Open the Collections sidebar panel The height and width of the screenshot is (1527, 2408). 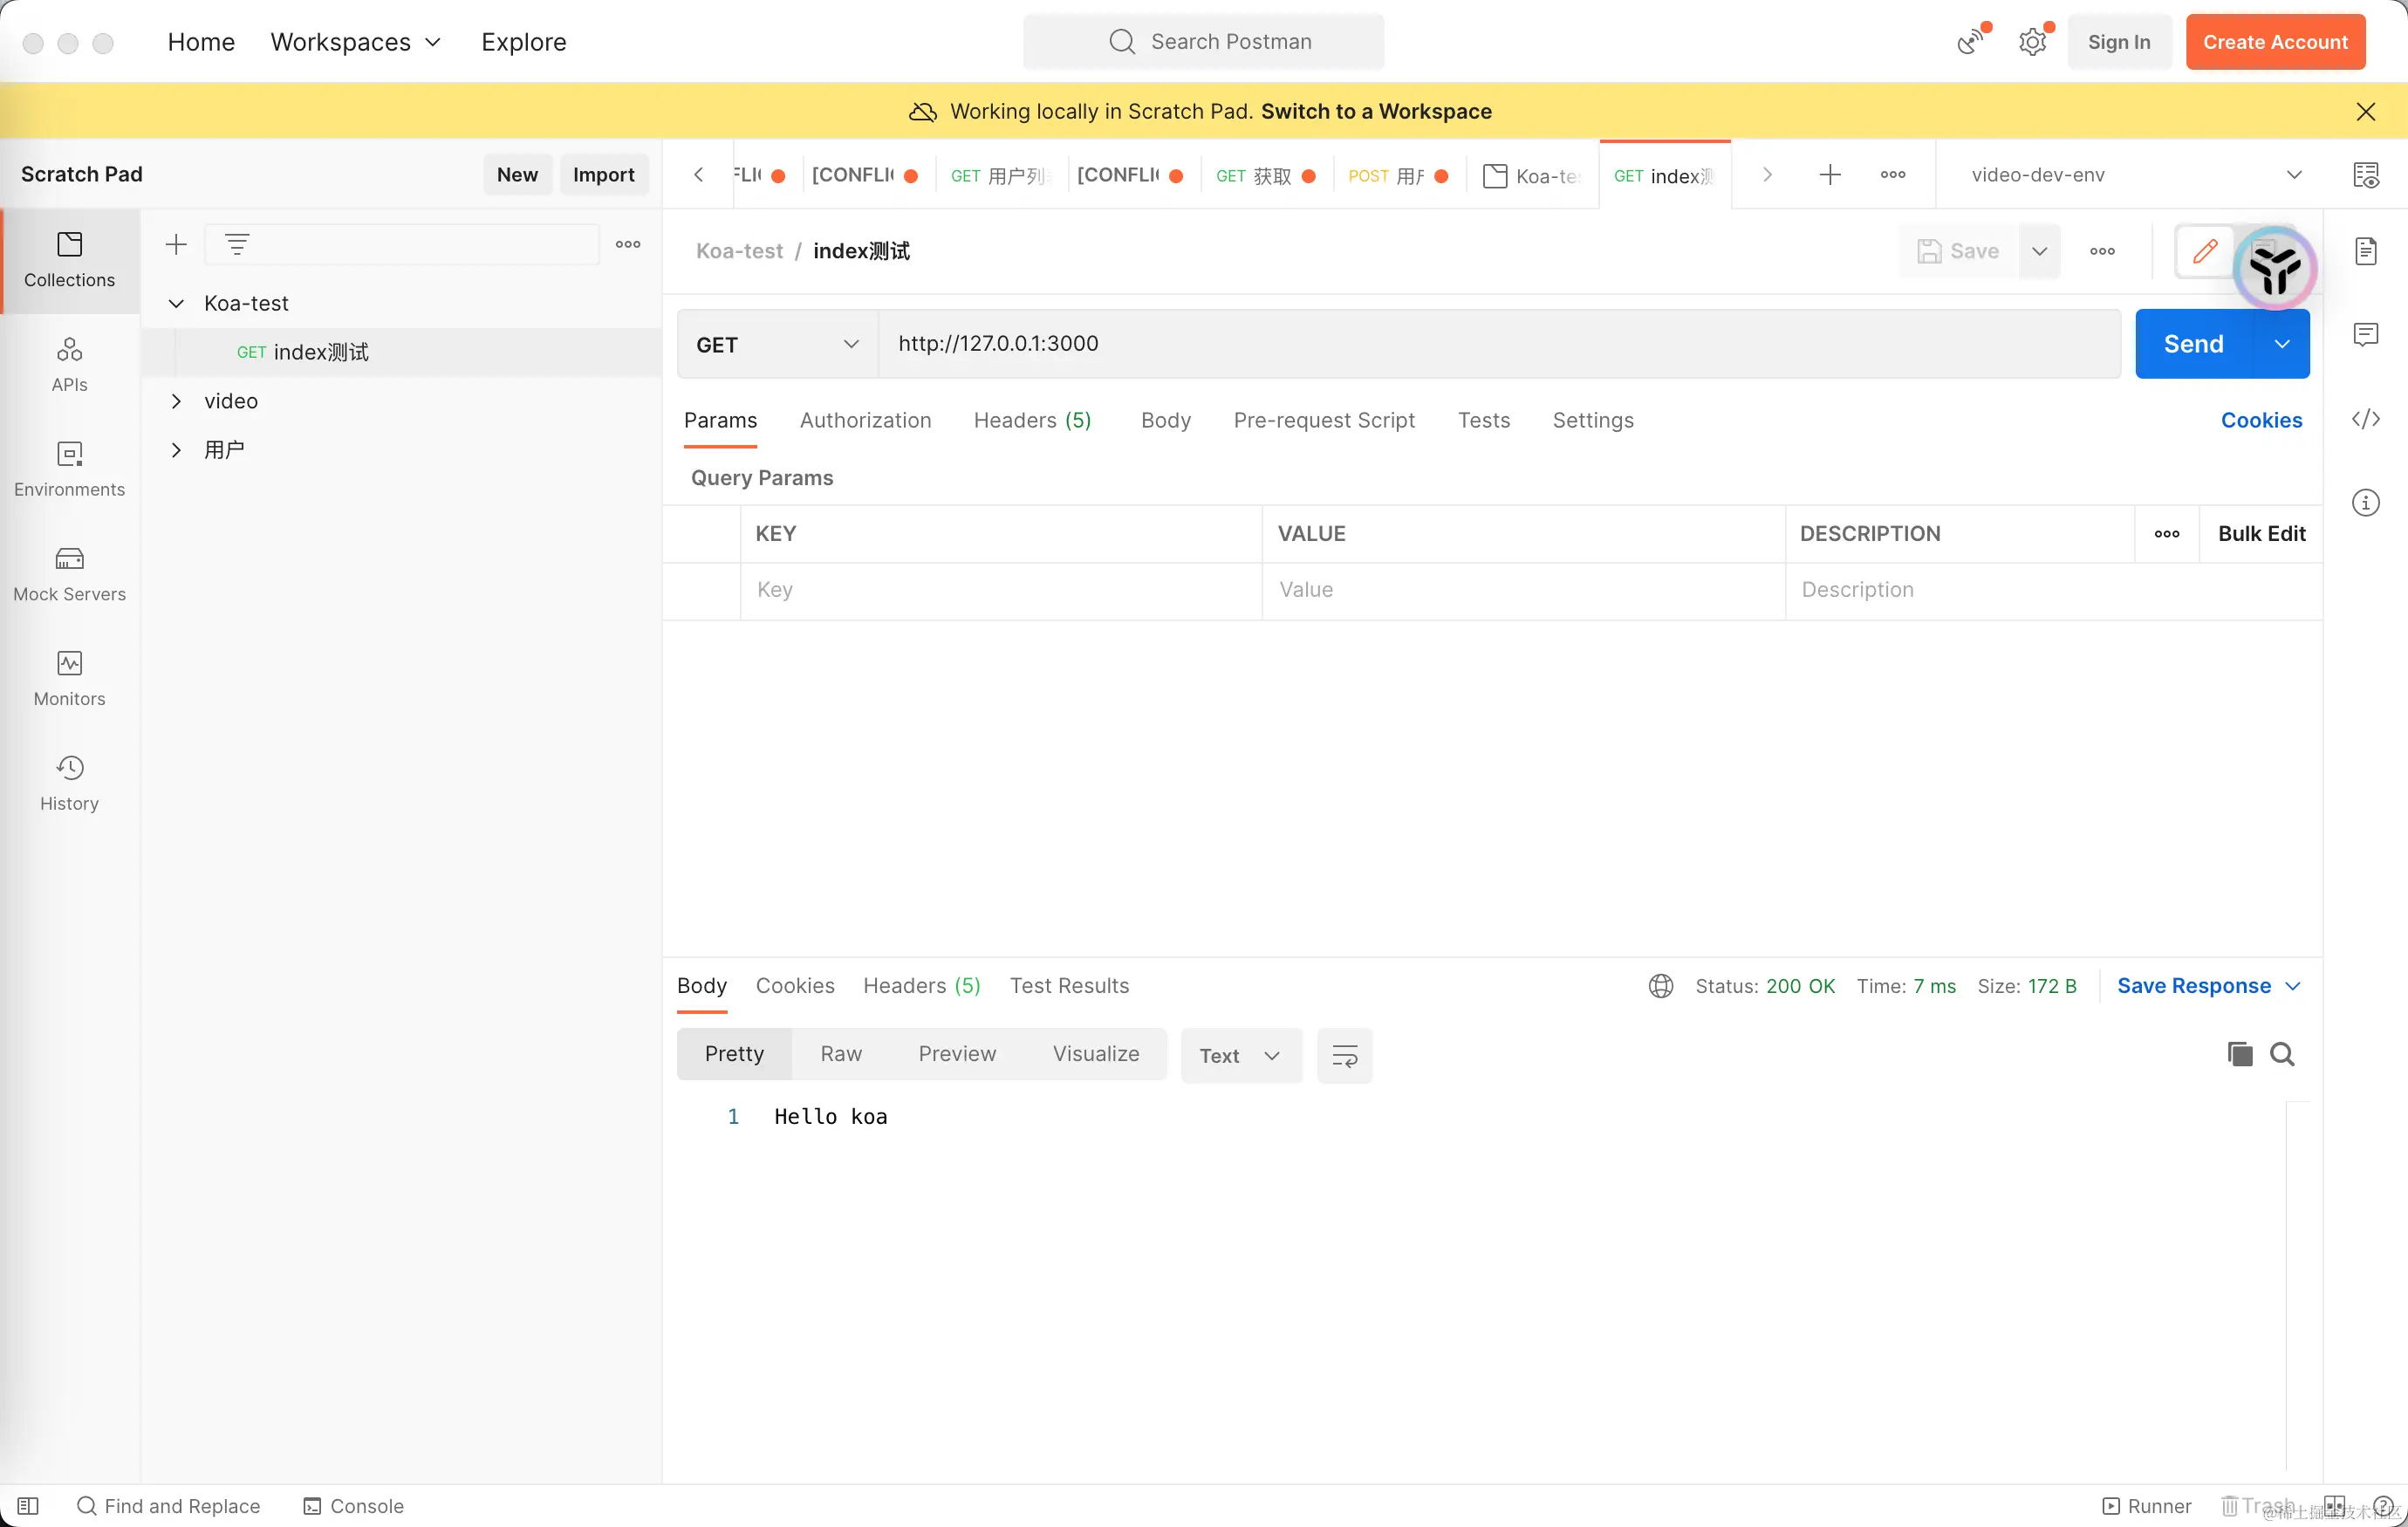coord(69,260)
